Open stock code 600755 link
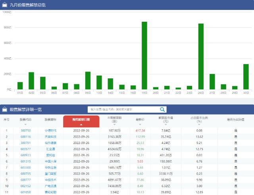 (x=25, y=174)
